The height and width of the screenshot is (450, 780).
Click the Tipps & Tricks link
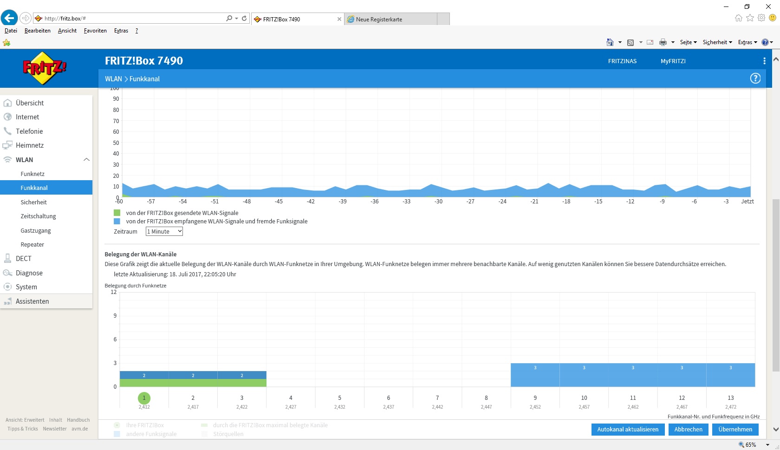pyautogui.click(x=23, y=429)
